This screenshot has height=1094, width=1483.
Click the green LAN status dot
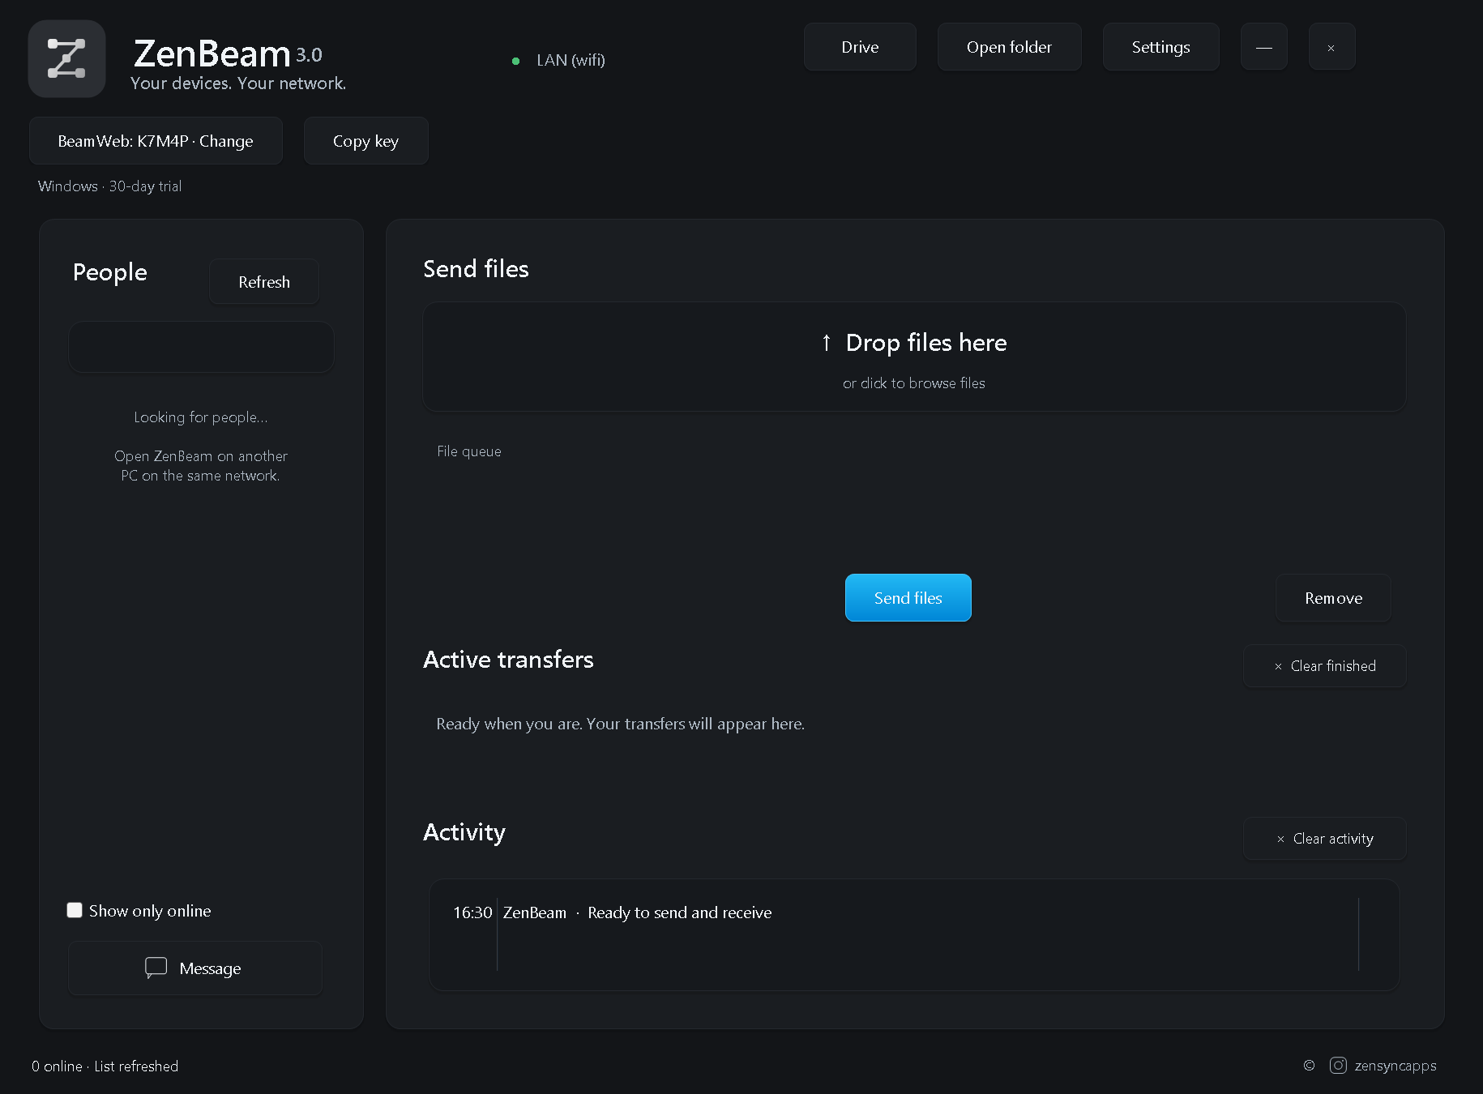515,61
